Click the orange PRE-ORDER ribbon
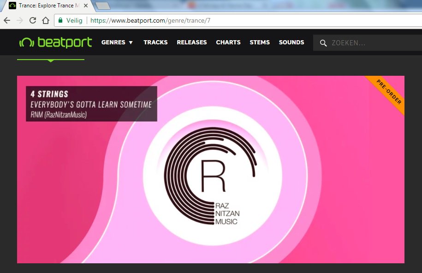The image size is (422, 273). [x=389, y=92]
